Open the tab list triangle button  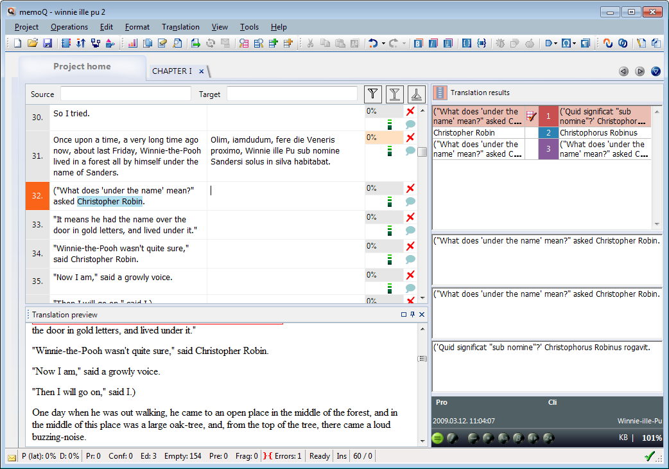656,71
